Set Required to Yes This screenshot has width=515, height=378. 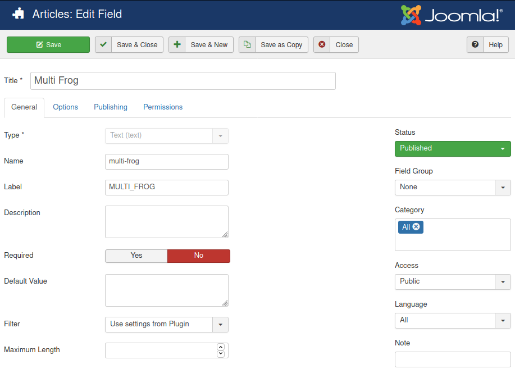tap(136, 256)
